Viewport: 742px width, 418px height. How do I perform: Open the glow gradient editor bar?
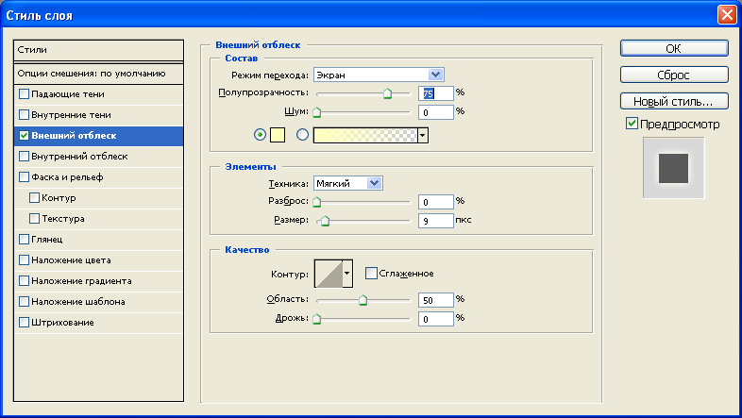(x=365, y=135)
